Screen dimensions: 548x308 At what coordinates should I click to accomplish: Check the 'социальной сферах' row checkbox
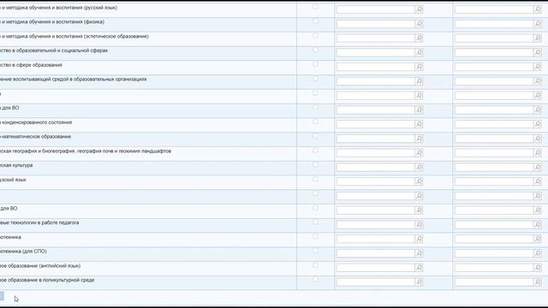click(315, 50)
